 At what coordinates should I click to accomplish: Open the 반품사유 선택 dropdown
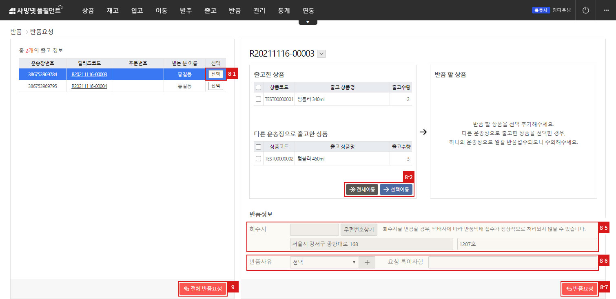324,262
